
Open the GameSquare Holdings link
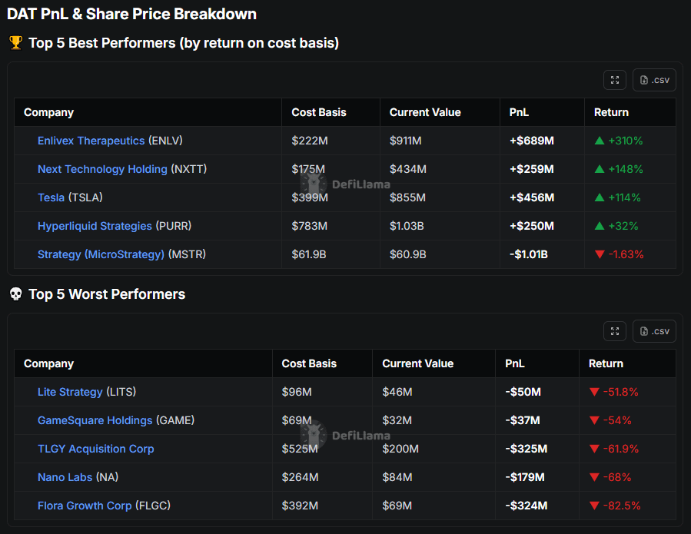tap(95, 420)
